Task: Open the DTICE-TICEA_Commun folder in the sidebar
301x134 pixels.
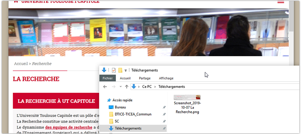Action: coord(133,114)
